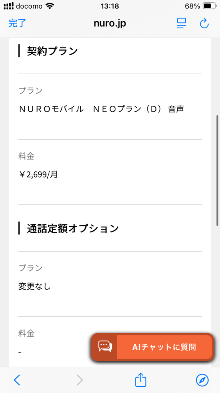Reload the nuro.jp page
The height and width of the screenshot is (393, 220).
point(204,23)
